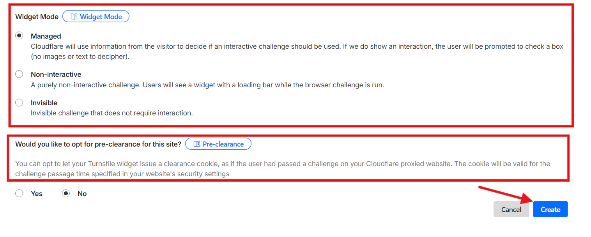
Task: Click the bold "Managed" option label
Action: point(46,36)
